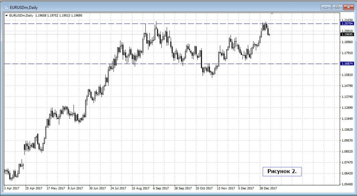Image resolution: width=357 pixels, height=196 pixels.
Task: Click the 1.20704 price label on axis
Action: click(x=348, y=24)
